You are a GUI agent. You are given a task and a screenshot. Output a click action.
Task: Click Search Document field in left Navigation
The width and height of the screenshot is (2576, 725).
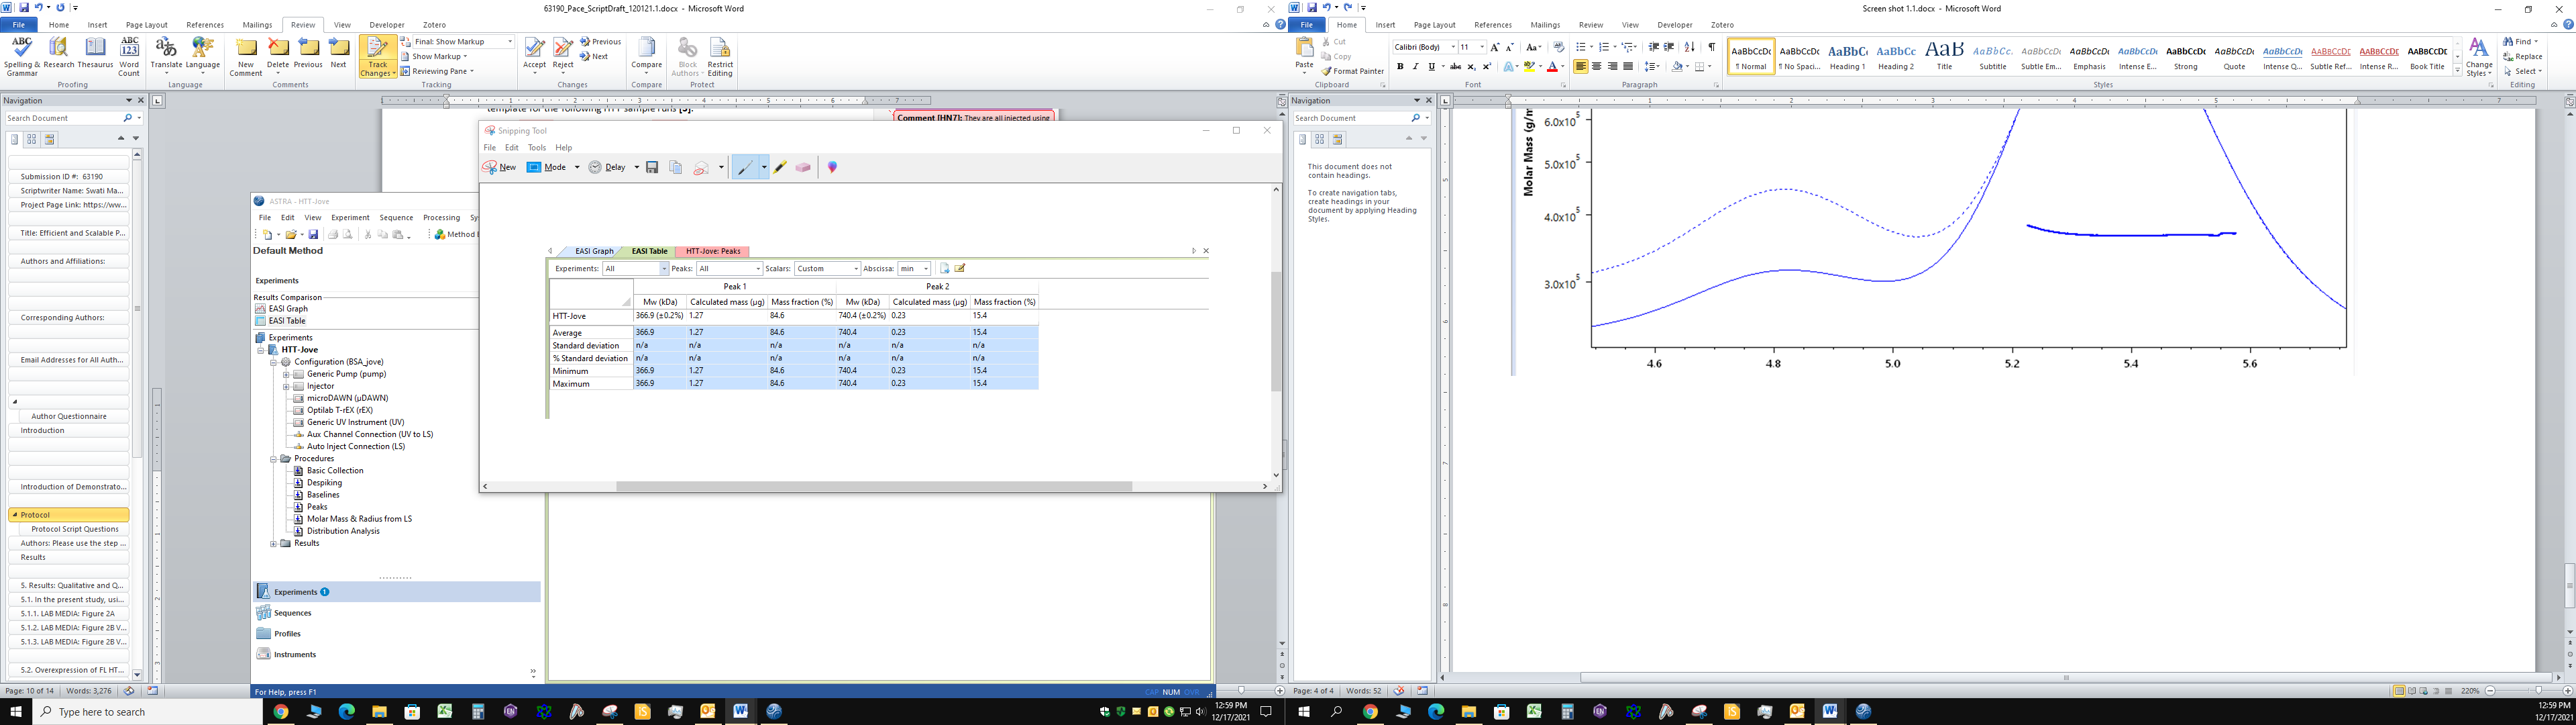[60, 118]
